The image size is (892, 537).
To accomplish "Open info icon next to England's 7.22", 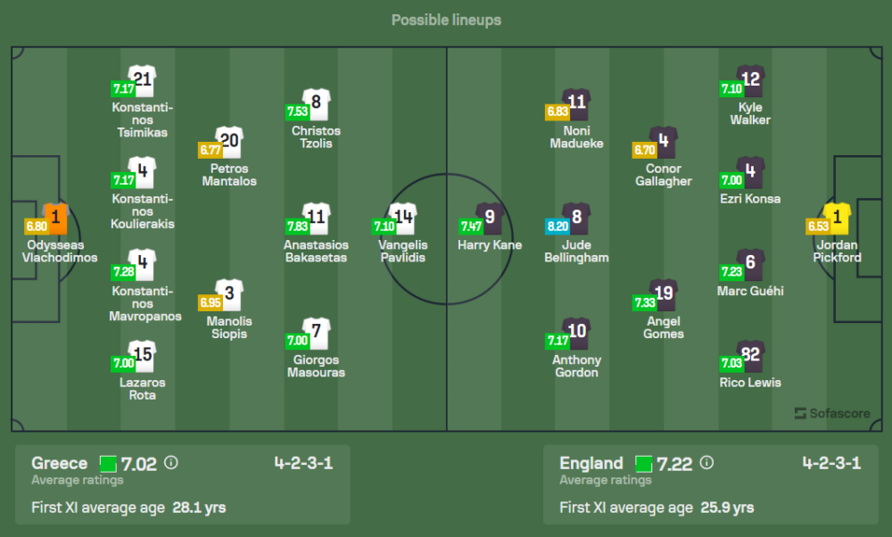I will pos(706,463).
